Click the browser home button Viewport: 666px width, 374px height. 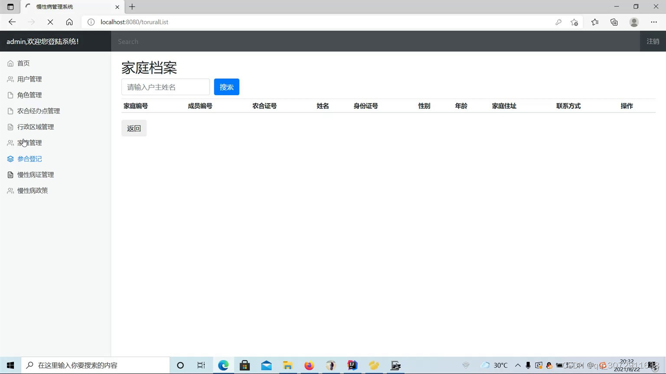pos(69,22)
